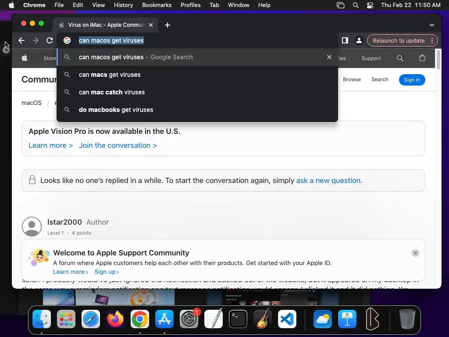
Task: Close the Virus on iMac tab
Action: click(151, 25)
